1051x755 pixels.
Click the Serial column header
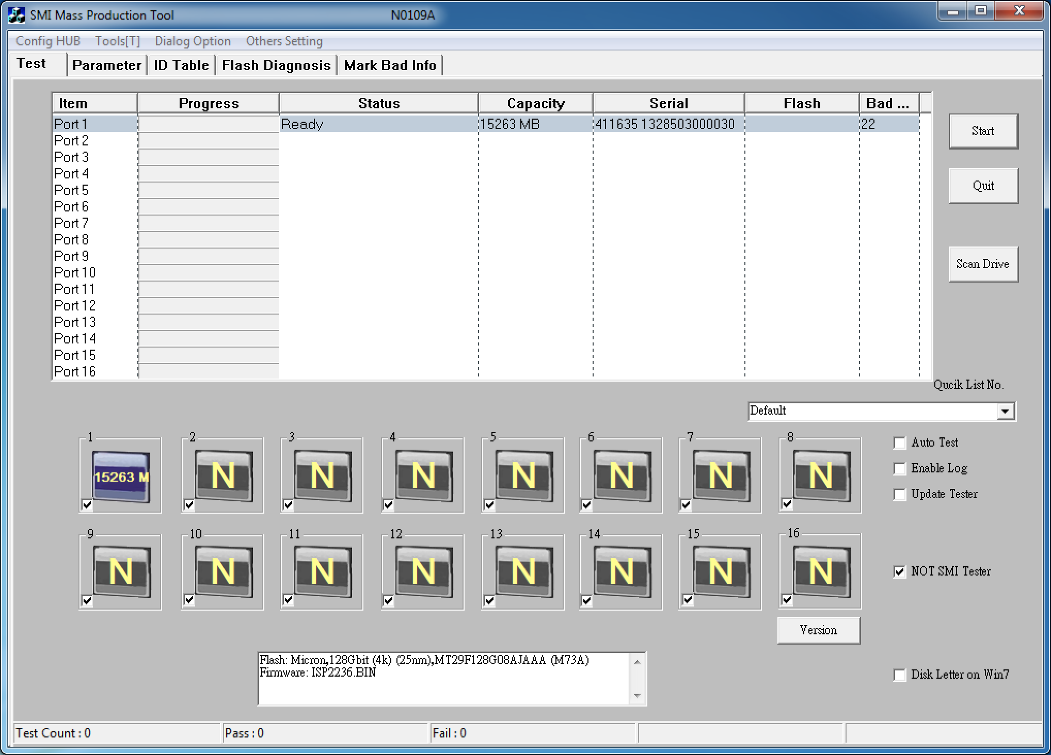(x=669, y=103)
